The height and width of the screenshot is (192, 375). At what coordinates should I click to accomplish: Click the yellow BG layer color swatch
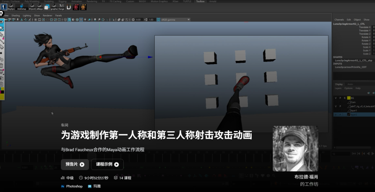349,98
